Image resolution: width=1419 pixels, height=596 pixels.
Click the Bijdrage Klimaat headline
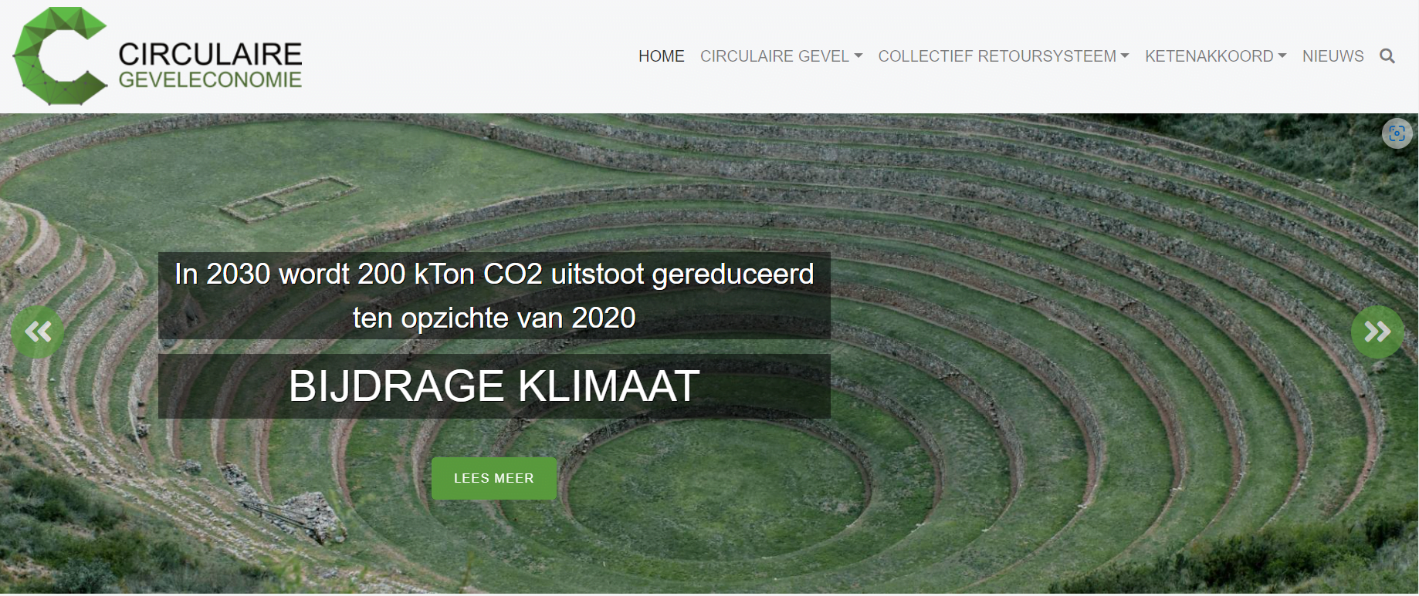494,386
